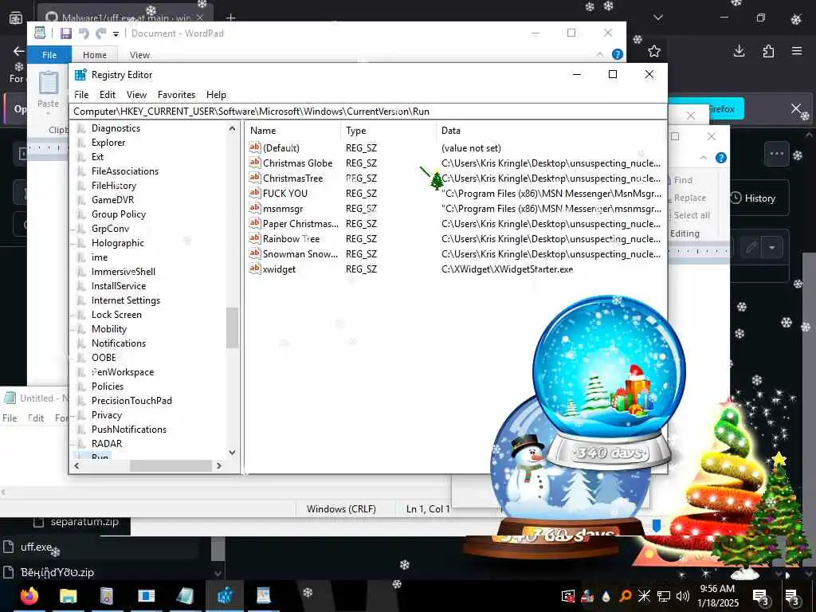This screenshot has height=612, width=816.
Task: Click Select all in WordPad
Action: [x=692, y=215]
